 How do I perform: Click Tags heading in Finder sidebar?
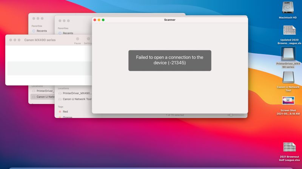(60, 107)
